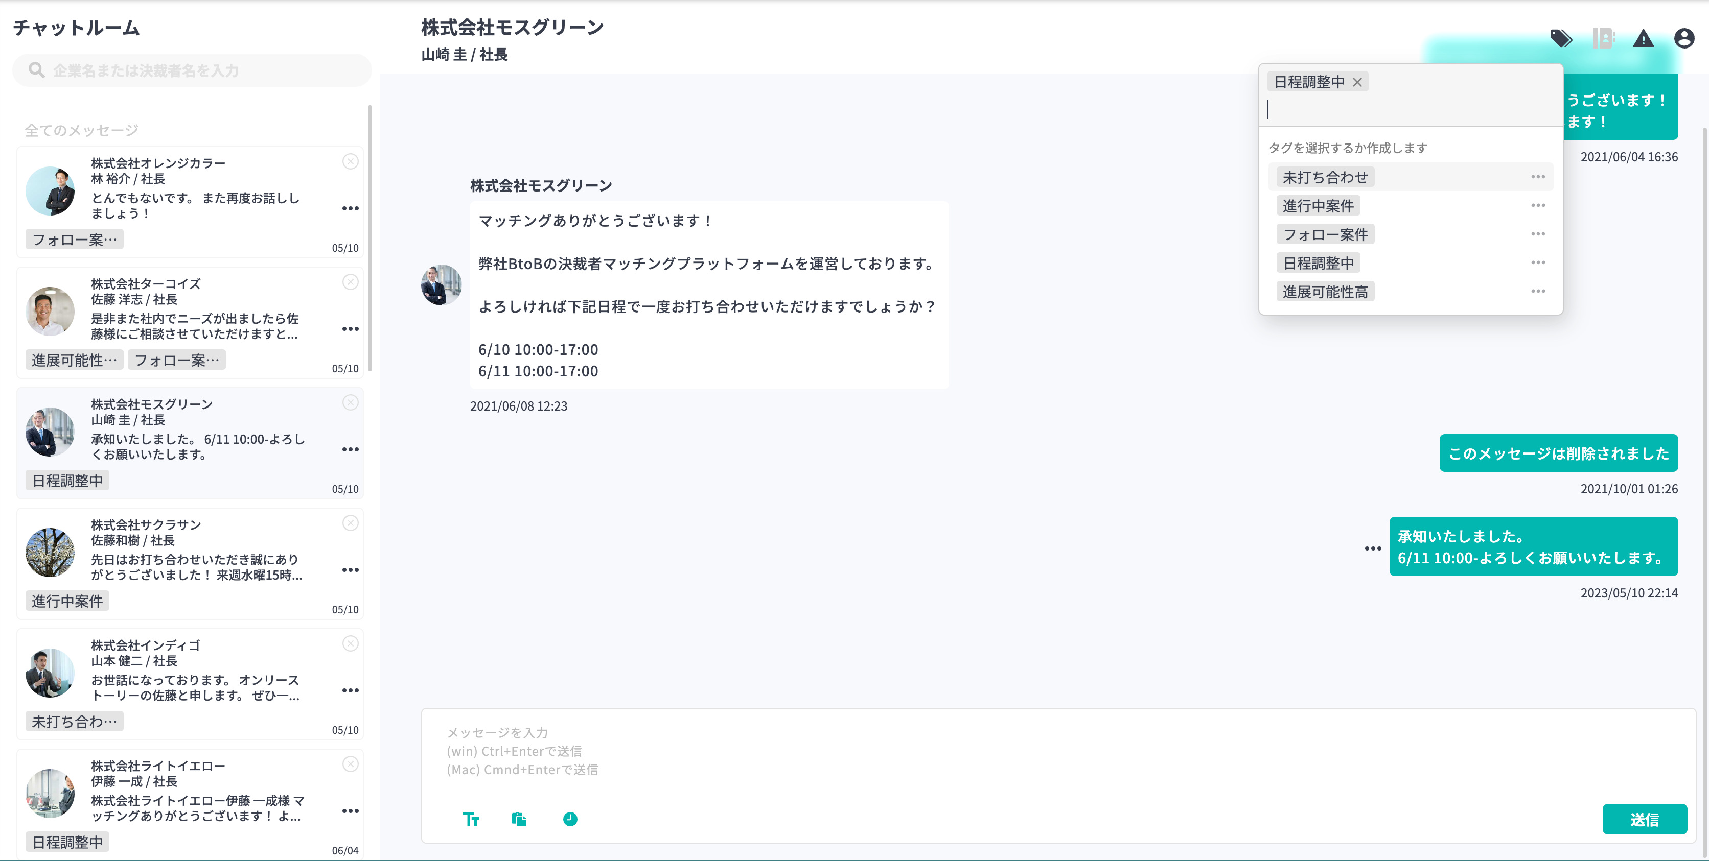
Task: Dismiss the 株式会社オレンジカラー chat room
Action: [x=350, y=162]
